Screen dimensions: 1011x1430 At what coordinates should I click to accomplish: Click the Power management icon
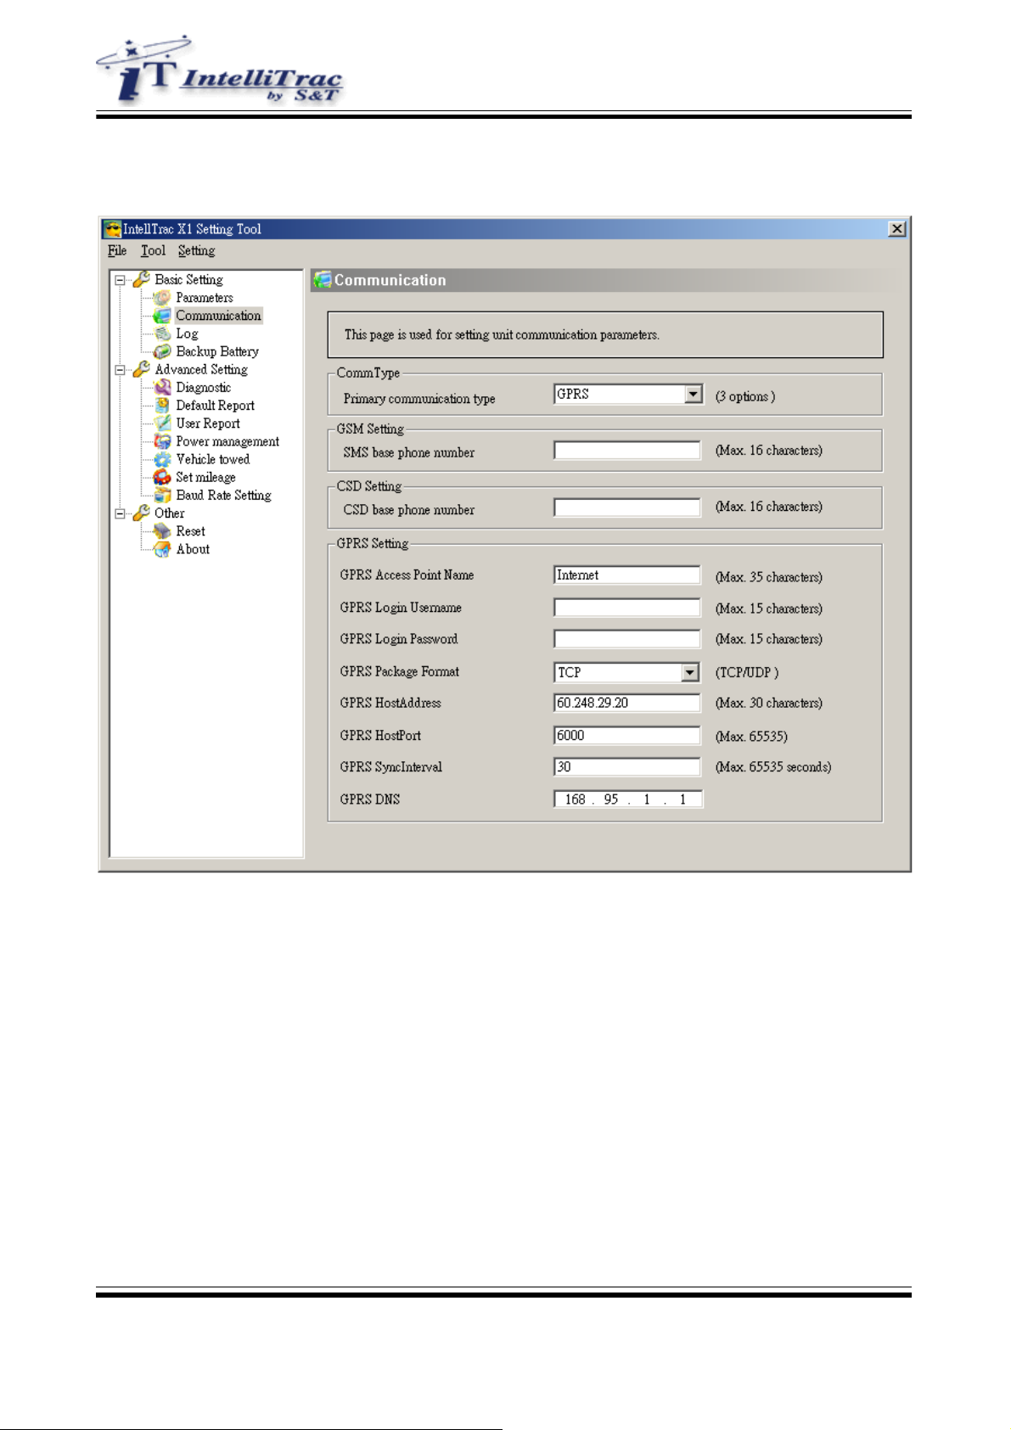click(162, 441)
